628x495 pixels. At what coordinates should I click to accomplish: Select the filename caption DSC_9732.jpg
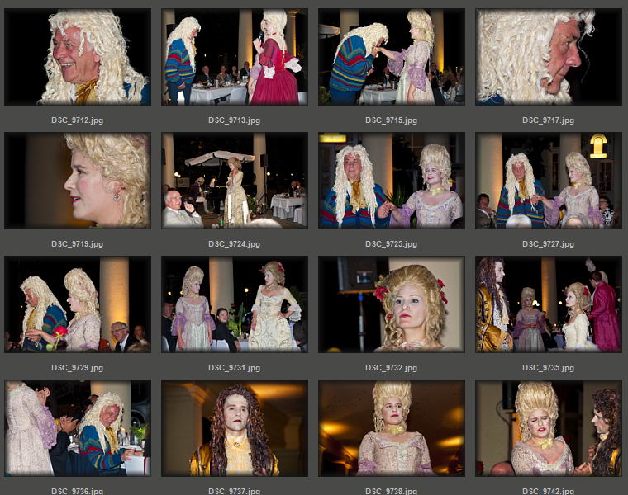point(392,368)
